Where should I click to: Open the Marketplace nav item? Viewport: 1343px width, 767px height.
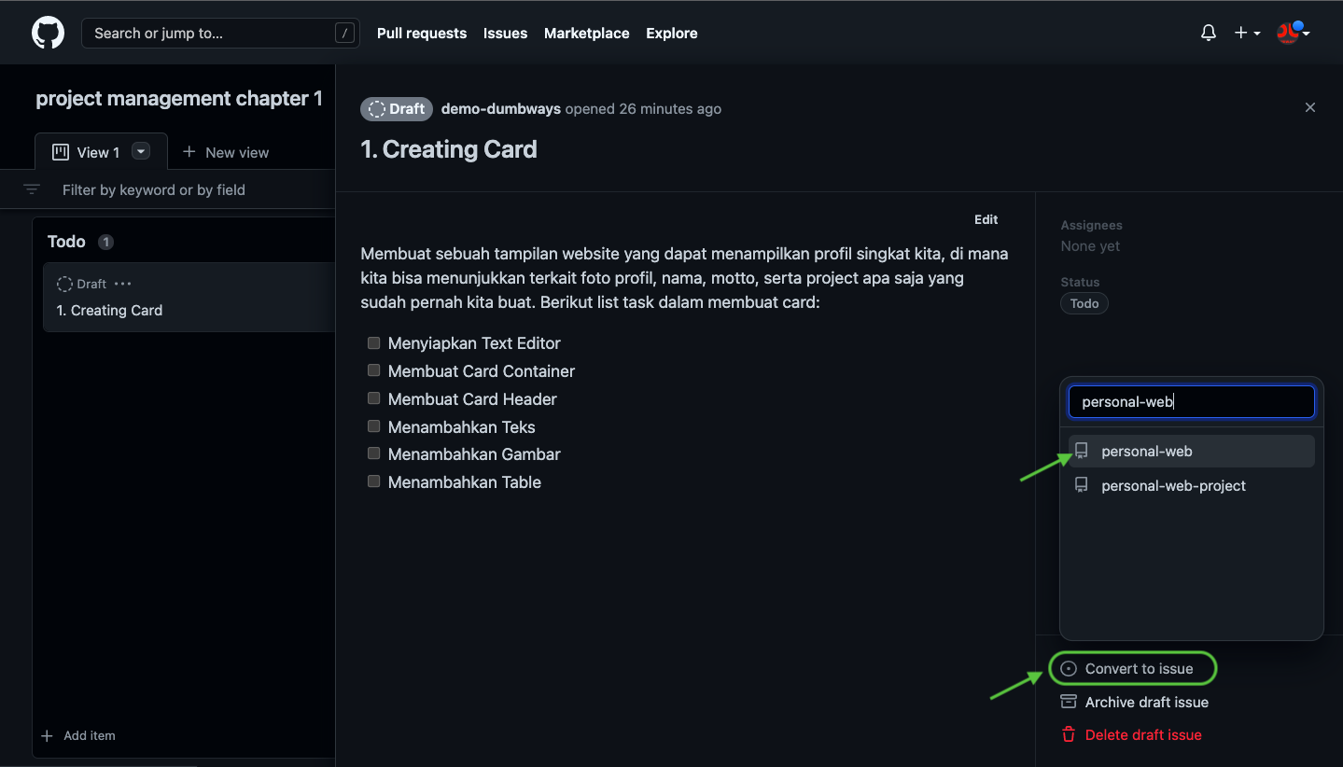tap(586, 34)
